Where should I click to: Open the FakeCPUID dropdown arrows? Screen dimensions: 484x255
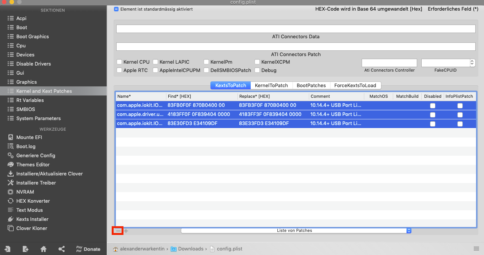coord(472,63)
